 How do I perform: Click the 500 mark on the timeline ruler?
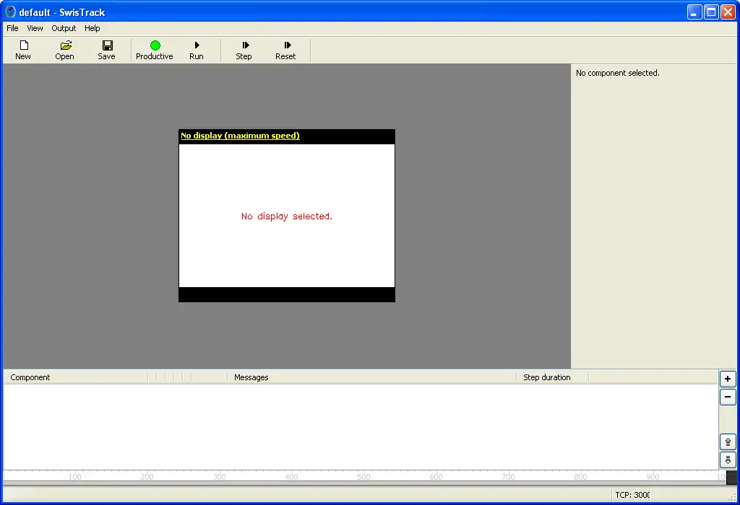(363, 476)
